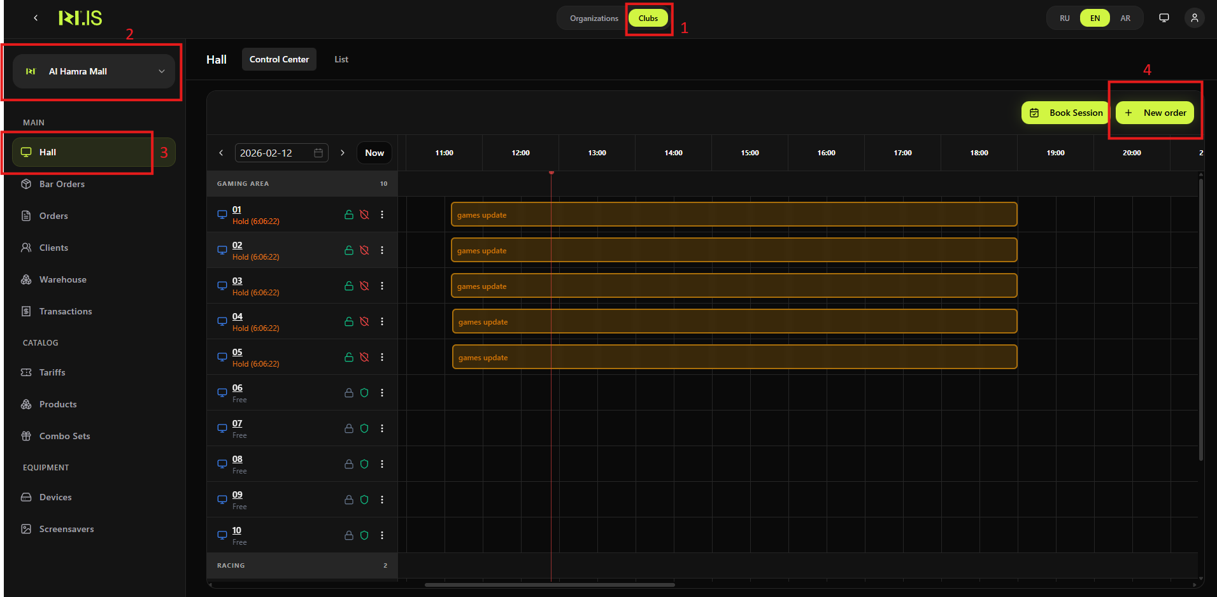Click the red crossed shield on device 02
Screen dimensions: 1217x597
coord(364,250)
